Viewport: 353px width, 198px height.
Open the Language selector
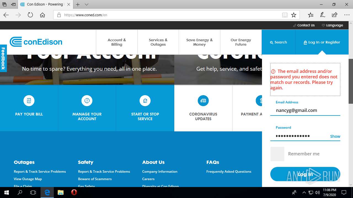[332, 25]
